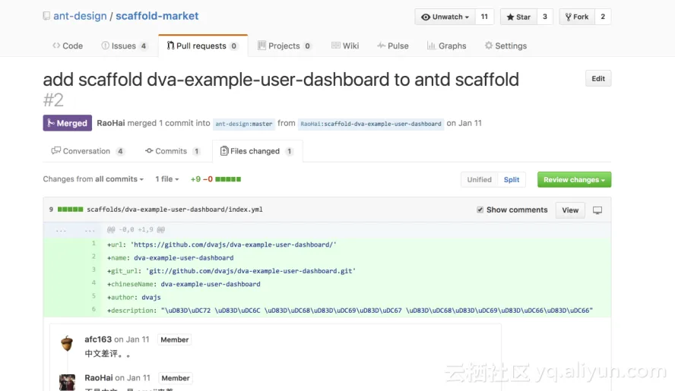Open the Projects tab

point(284,46)
